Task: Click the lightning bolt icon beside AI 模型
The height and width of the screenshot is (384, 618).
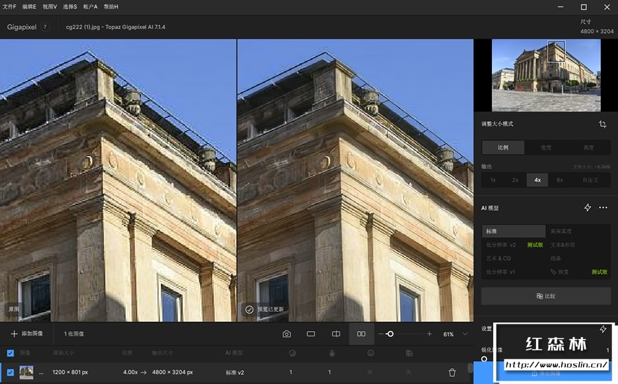Action: [x=588, y=208]
